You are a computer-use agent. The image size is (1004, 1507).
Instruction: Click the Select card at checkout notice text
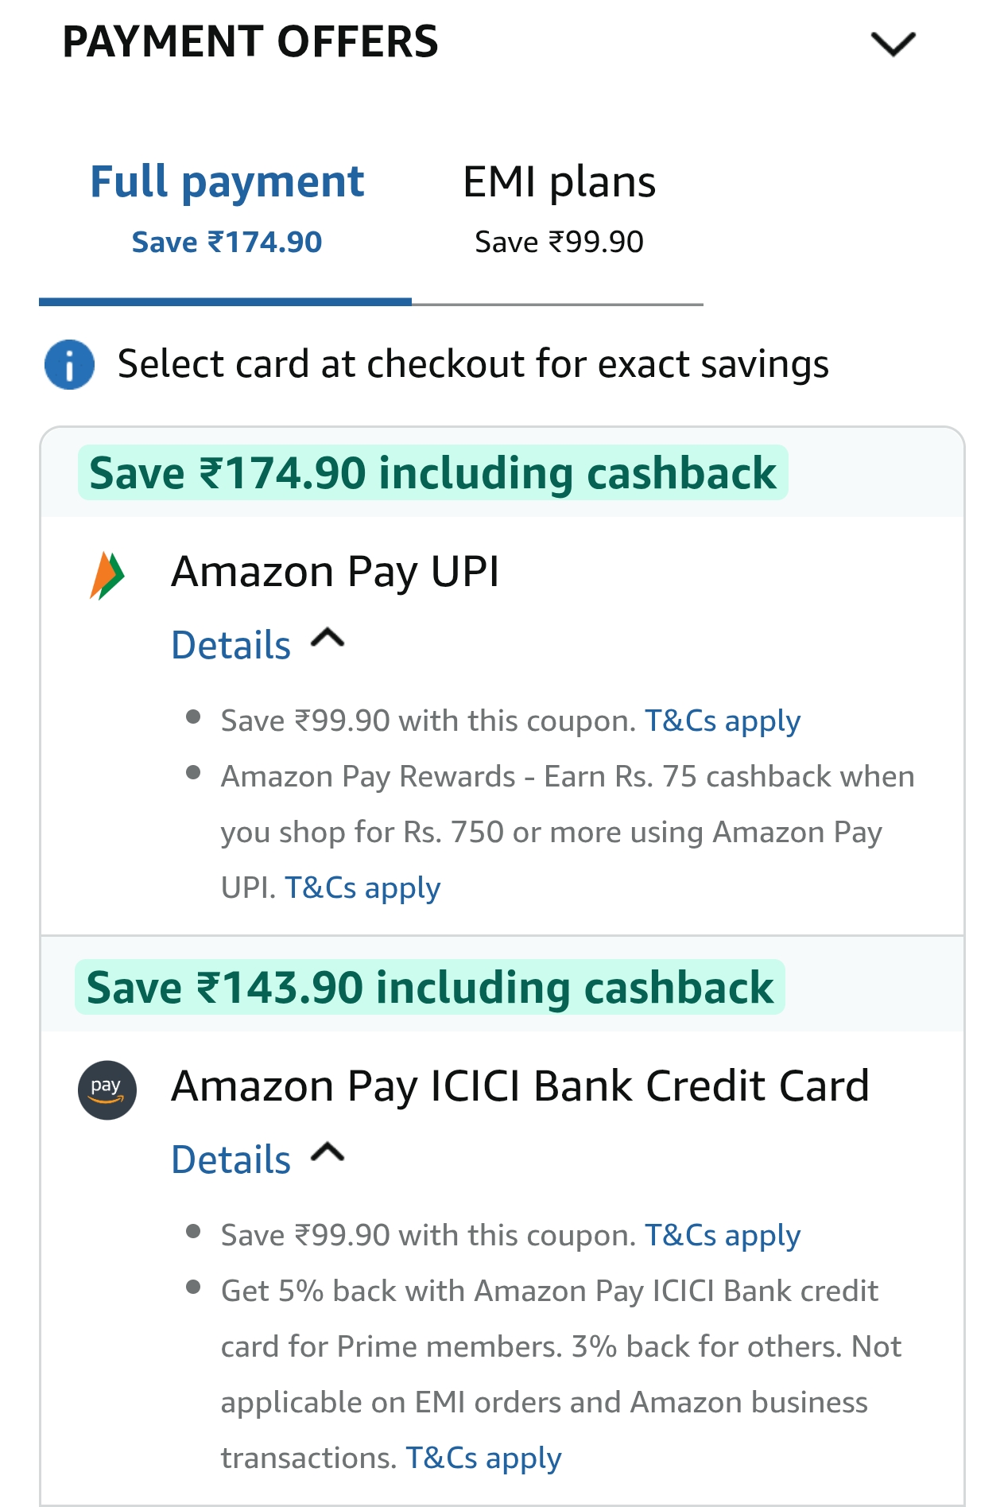click(473, 365)
